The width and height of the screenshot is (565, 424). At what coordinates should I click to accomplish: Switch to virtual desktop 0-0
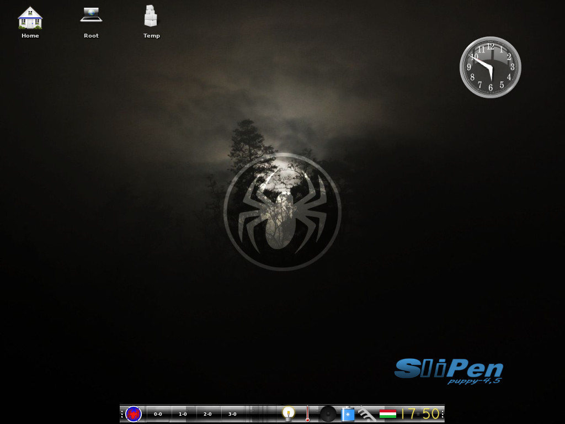(x=158, y=414)
